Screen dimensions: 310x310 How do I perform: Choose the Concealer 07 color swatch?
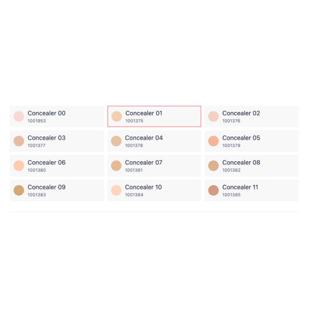tap(116, 166)
